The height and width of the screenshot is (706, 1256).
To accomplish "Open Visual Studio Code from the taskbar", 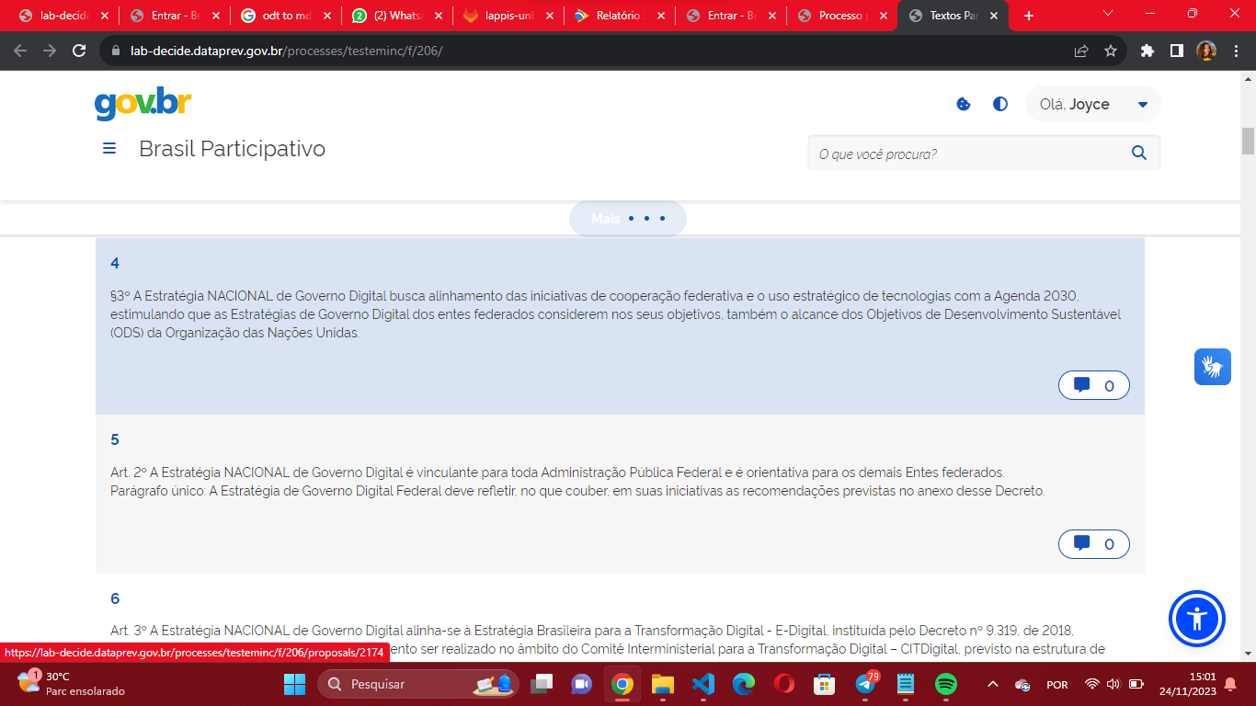I will point(702,684).
